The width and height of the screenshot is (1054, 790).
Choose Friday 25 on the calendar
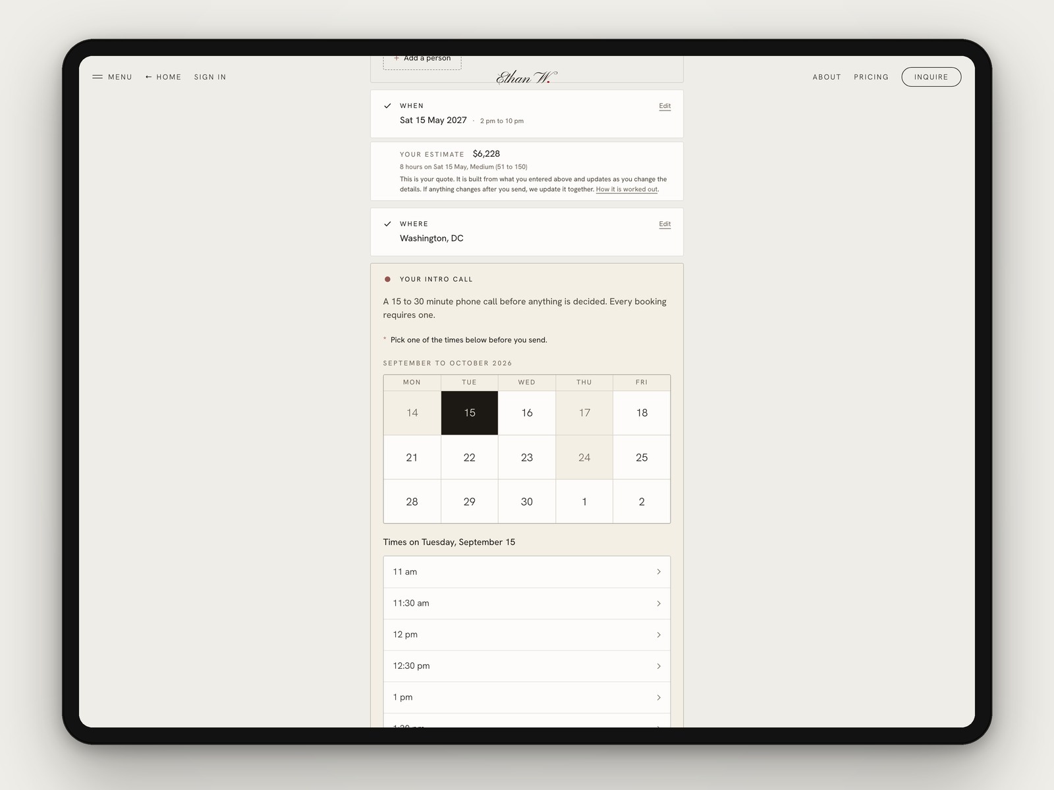pos(642,458)
